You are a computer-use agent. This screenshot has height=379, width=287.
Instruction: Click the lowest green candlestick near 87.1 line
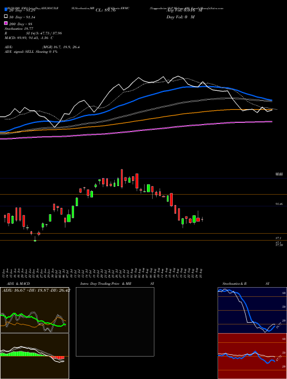click(x=35, y=240)
